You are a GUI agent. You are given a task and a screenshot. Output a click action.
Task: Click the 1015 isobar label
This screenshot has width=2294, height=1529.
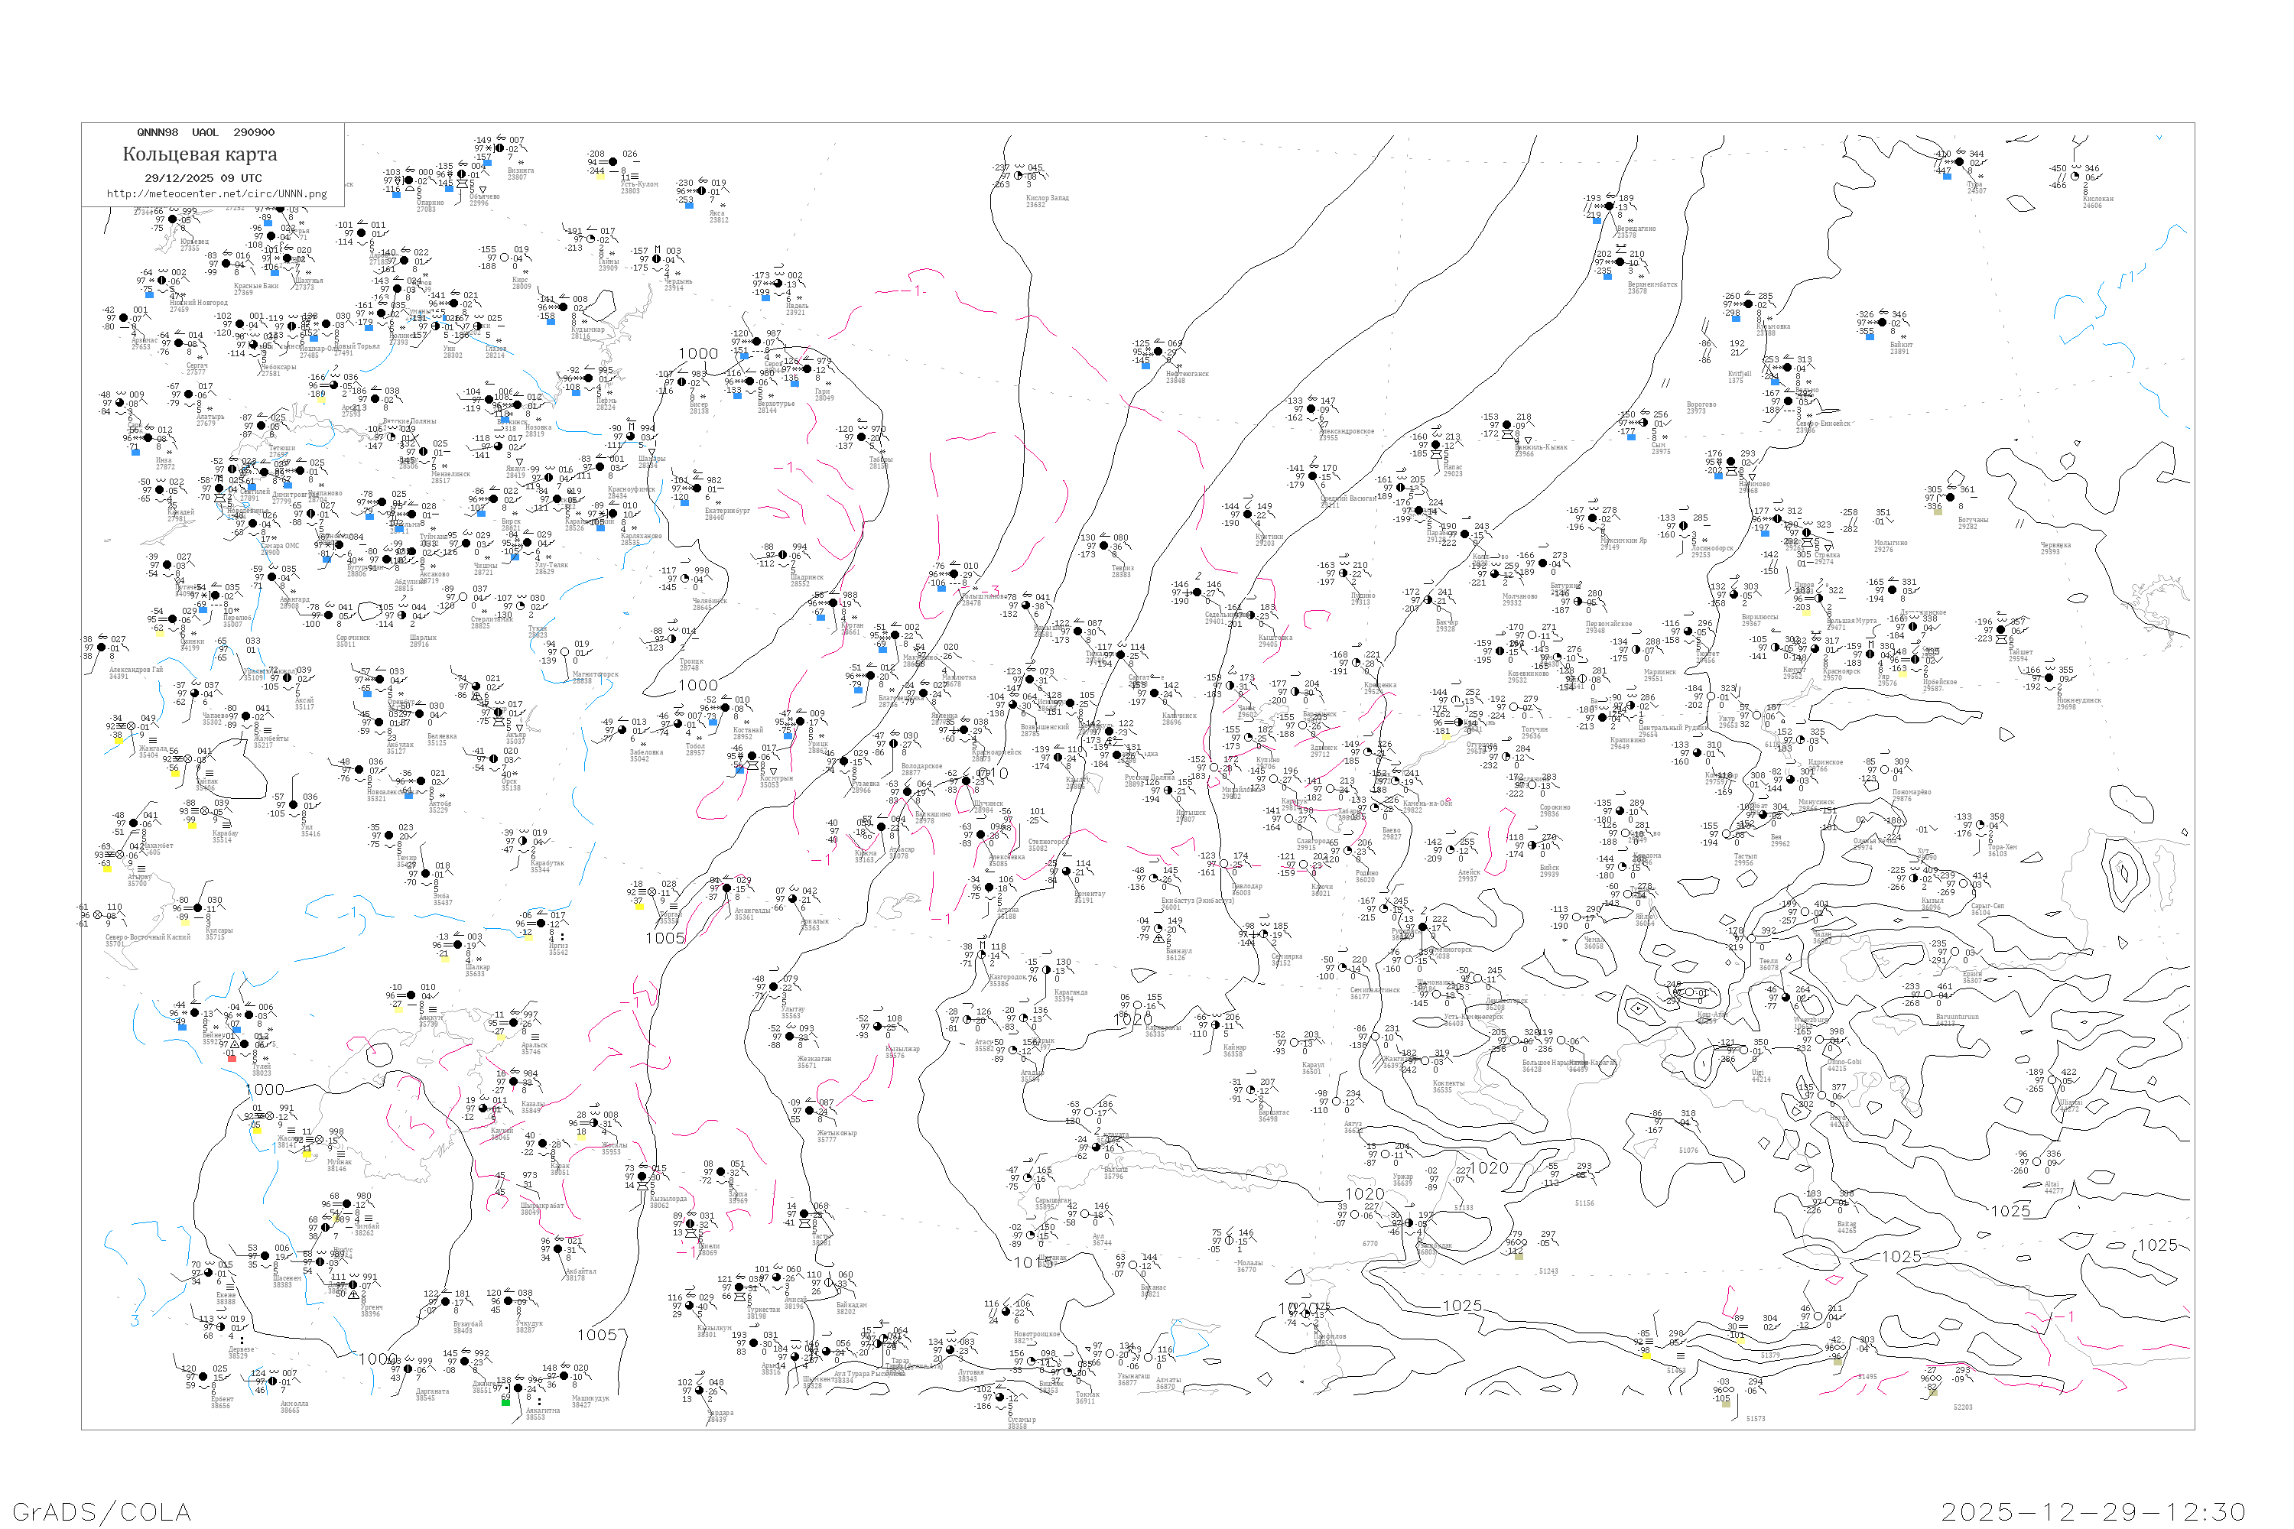(1033, 1263)
